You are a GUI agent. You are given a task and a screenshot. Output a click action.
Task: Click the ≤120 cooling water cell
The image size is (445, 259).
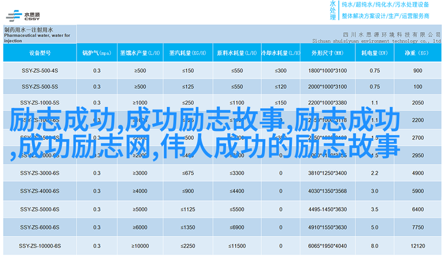tap(281, 87)
